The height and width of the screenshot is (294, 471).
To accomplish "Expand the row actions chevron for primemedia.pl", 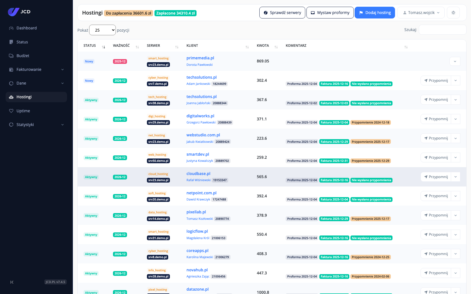I will tap(455, 61).
